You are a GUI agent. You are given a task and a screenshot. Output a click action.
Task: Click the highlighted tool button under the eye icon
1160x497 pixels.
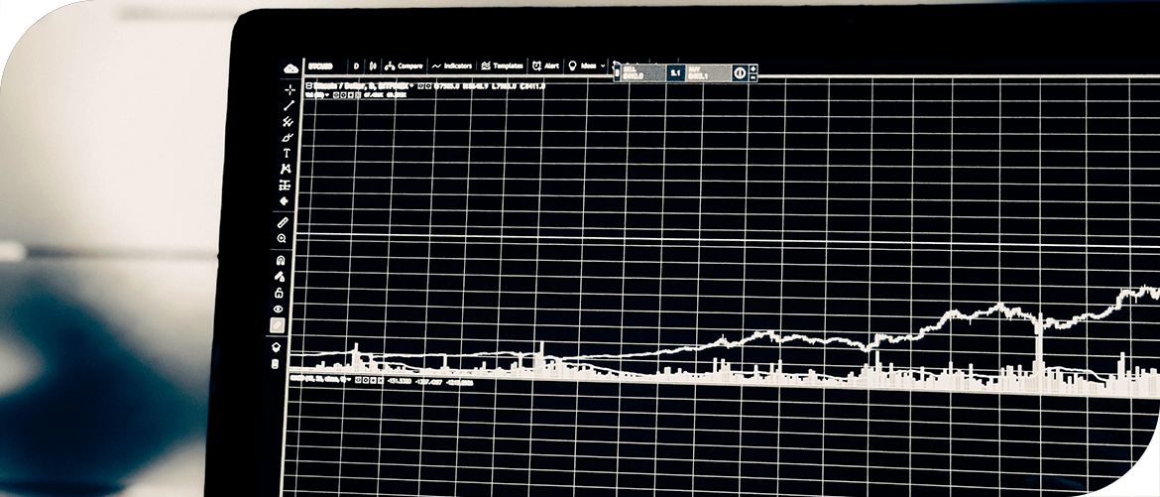pyautogui.click(x=278, y=325)
